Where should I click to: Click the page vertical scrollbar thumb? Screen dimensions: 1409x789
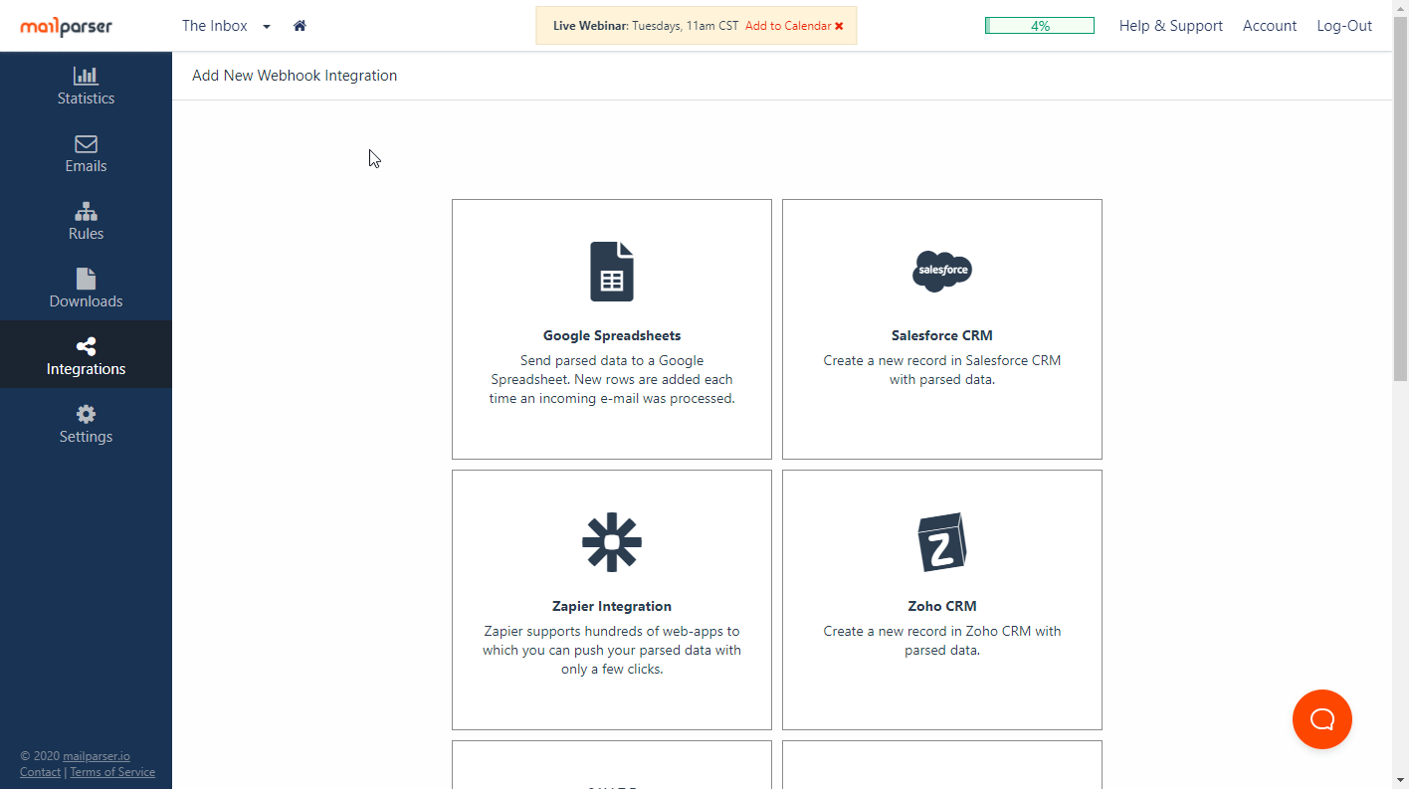click(1400, 198)
